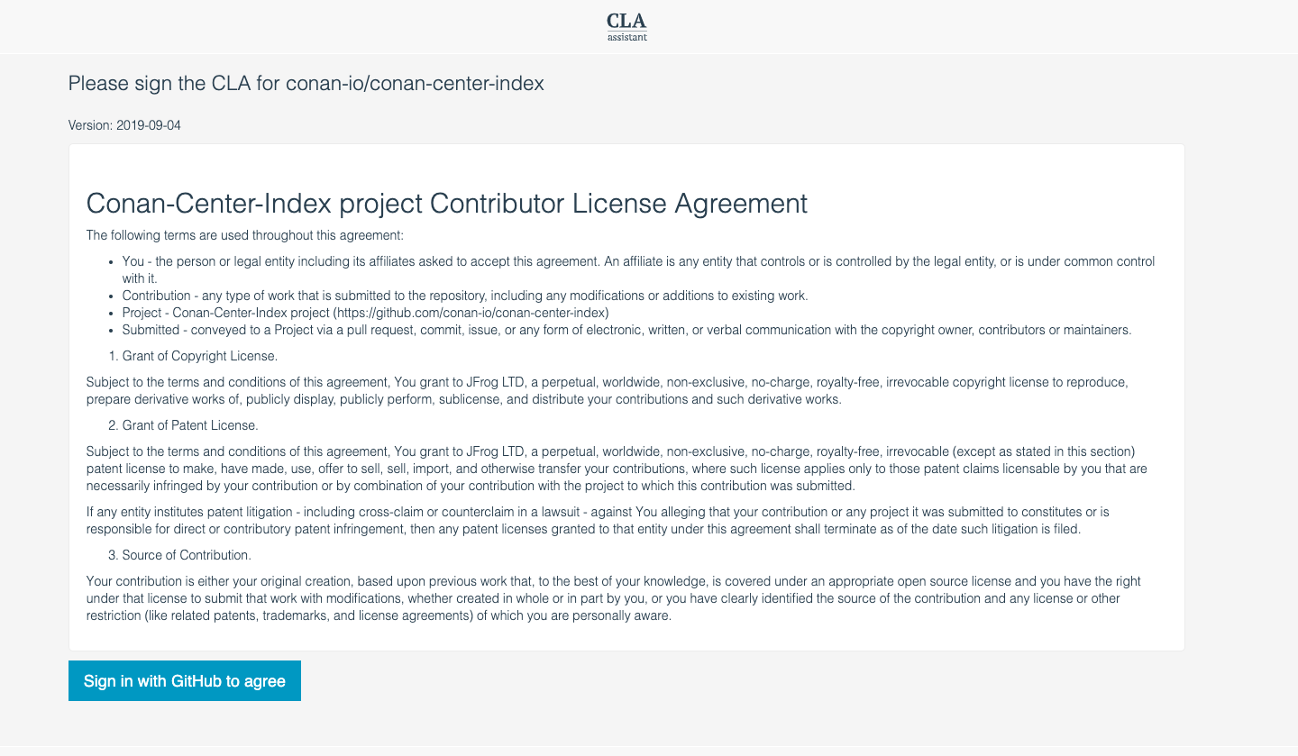
Task: Select the 'Contribution' definition bullet point
Action: pyautogui.click(x=464, y=295)
